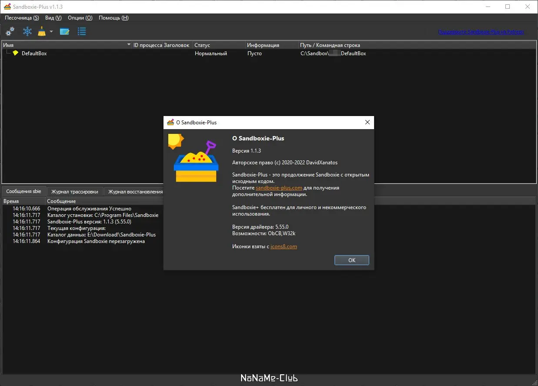Click the Информация column header
The width and height of the screenshot is (538, 386).
[272, 45]
